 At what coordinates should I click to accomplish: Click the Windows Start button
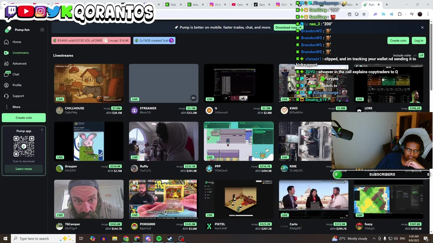click(x=6, y=239)
